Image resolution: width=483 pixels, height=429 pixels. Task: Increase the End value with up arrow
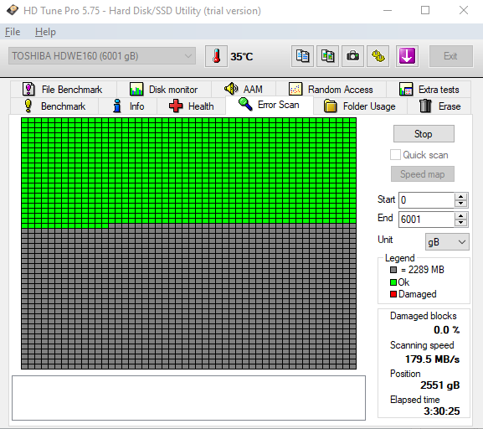tap(461, 216)
